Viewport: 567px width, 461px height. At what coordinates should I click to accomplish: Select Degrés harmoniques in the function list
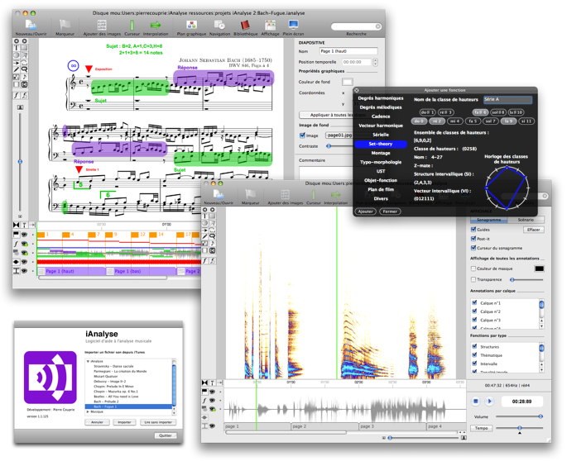pyautogui.click(x=381, y=98)
